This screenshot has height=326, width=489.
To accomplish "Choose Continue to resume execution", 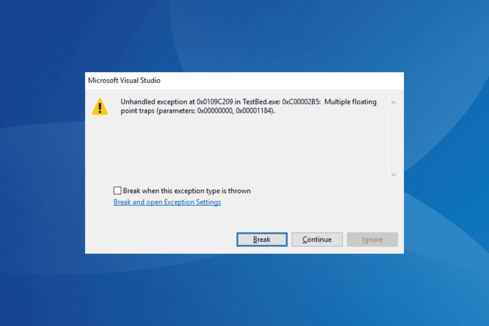I will tap(317, 239).
